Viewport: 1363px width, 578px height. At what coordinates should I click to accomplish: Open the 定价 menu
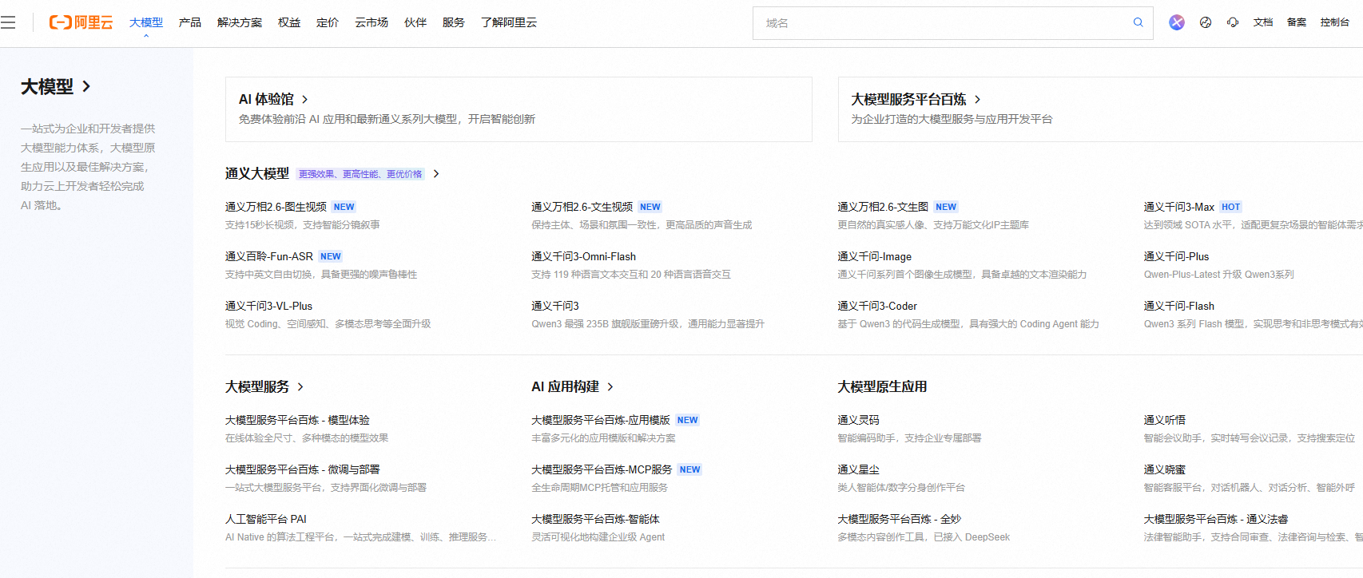[328, 22]
